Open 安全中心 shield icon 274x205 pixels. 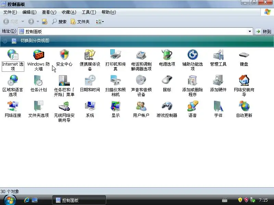click(x=64, y=54)
